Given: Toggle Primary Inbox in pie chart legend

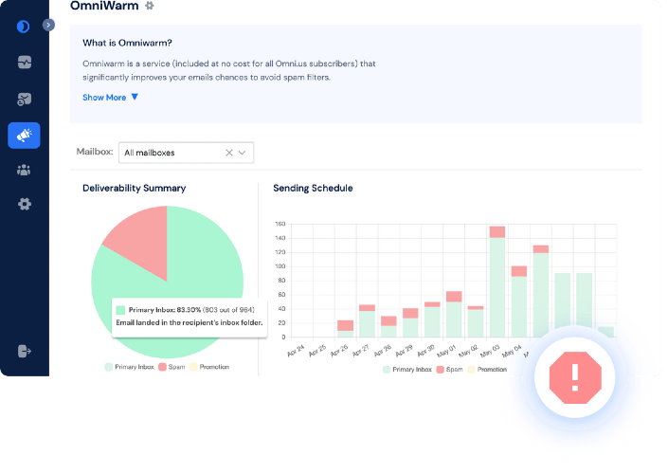Looking at the screenshot, I should (129, 367).
